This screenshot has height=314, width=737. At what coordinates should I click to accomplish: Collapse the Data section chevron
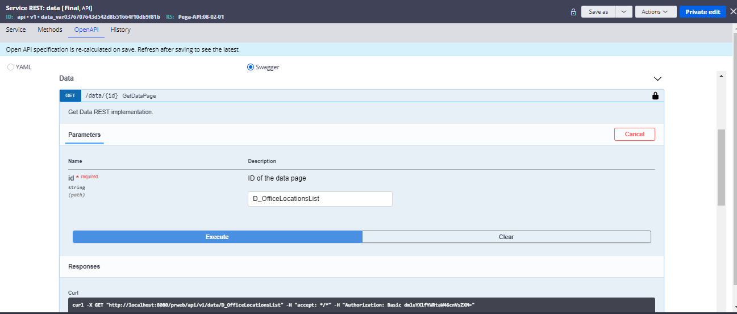(657, 78)
